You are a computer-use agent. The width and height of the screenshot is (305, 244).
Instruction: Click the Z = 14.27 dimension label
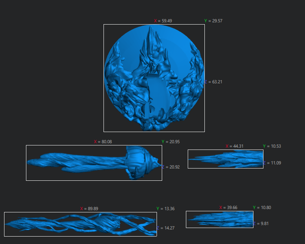coord(166,228)
